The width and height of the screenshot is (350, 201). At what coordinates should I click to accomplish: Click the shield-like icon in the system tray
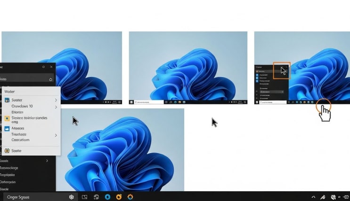point(333,197)
